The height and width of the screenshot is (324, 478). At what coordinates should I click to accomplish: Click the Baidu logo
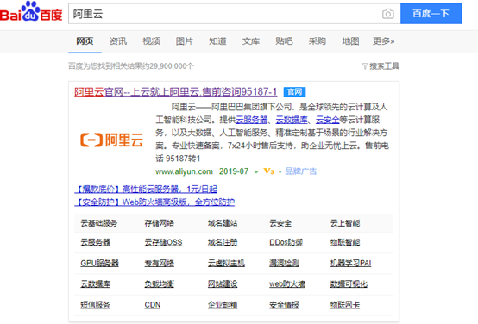click(31, 12)
